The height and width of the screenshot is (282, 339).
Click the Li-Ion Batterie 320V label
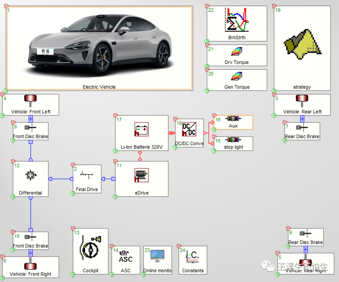tap(141, 147)
